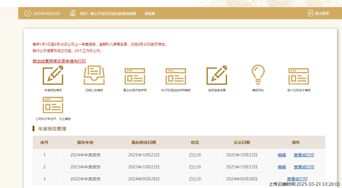The image size is (342, 188).
Task: Open 公司和农专合并、分立填报 icon
Action: 53,105
